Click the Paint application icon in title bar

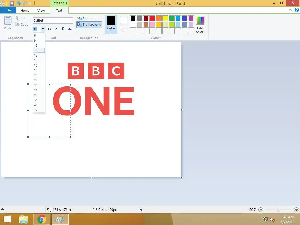(2, 3)
